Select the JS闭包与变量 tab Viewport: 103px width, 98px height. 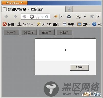(34, 9)
